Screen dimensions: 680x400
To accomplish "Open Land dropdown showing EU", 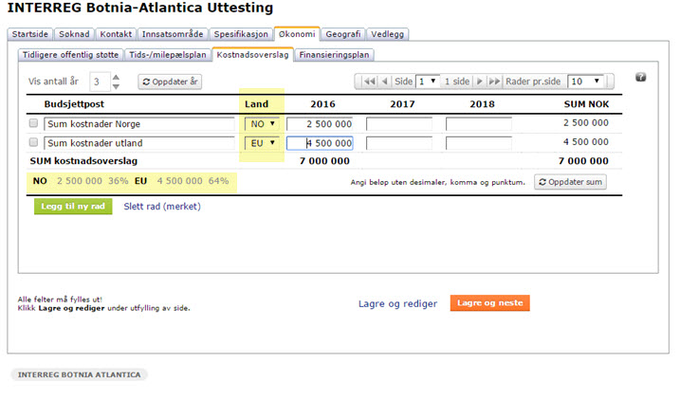I will tap(263, 143).
